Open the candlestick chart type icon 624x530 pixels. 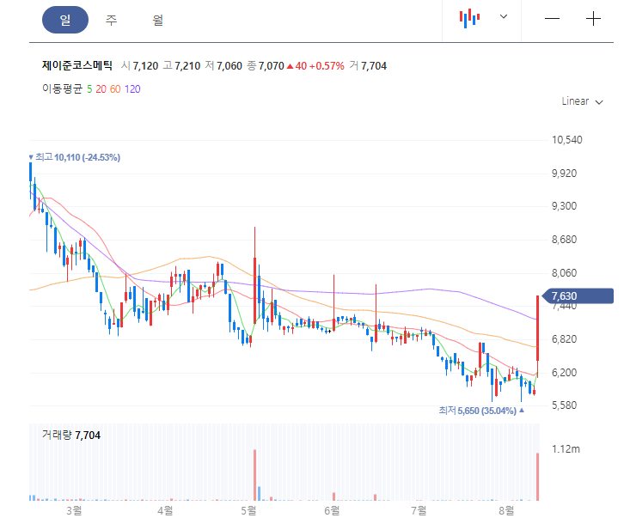[469, 18]
